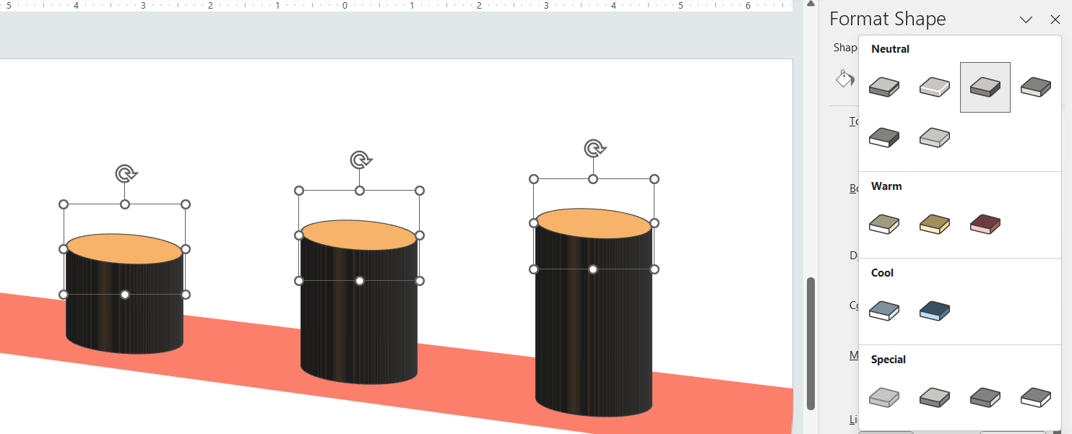This screenshot has height=434, width=1072.
Task: Close the Format Shape pane
Action: [x=1055, y=19]
